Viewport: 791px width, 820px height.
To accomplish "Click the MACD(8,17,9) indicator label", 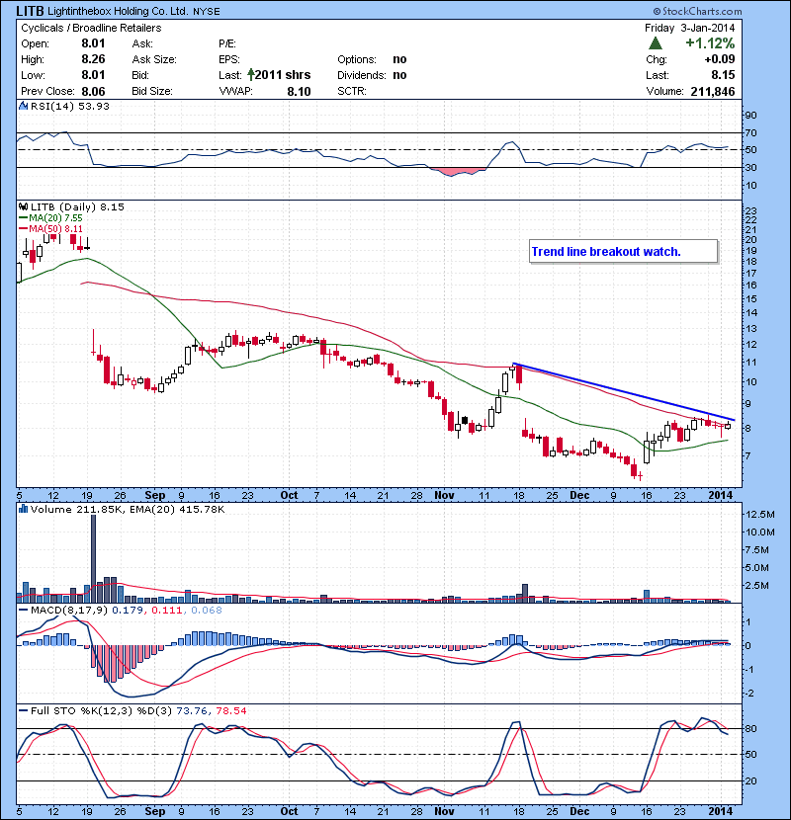I will (x=69, y=610).
